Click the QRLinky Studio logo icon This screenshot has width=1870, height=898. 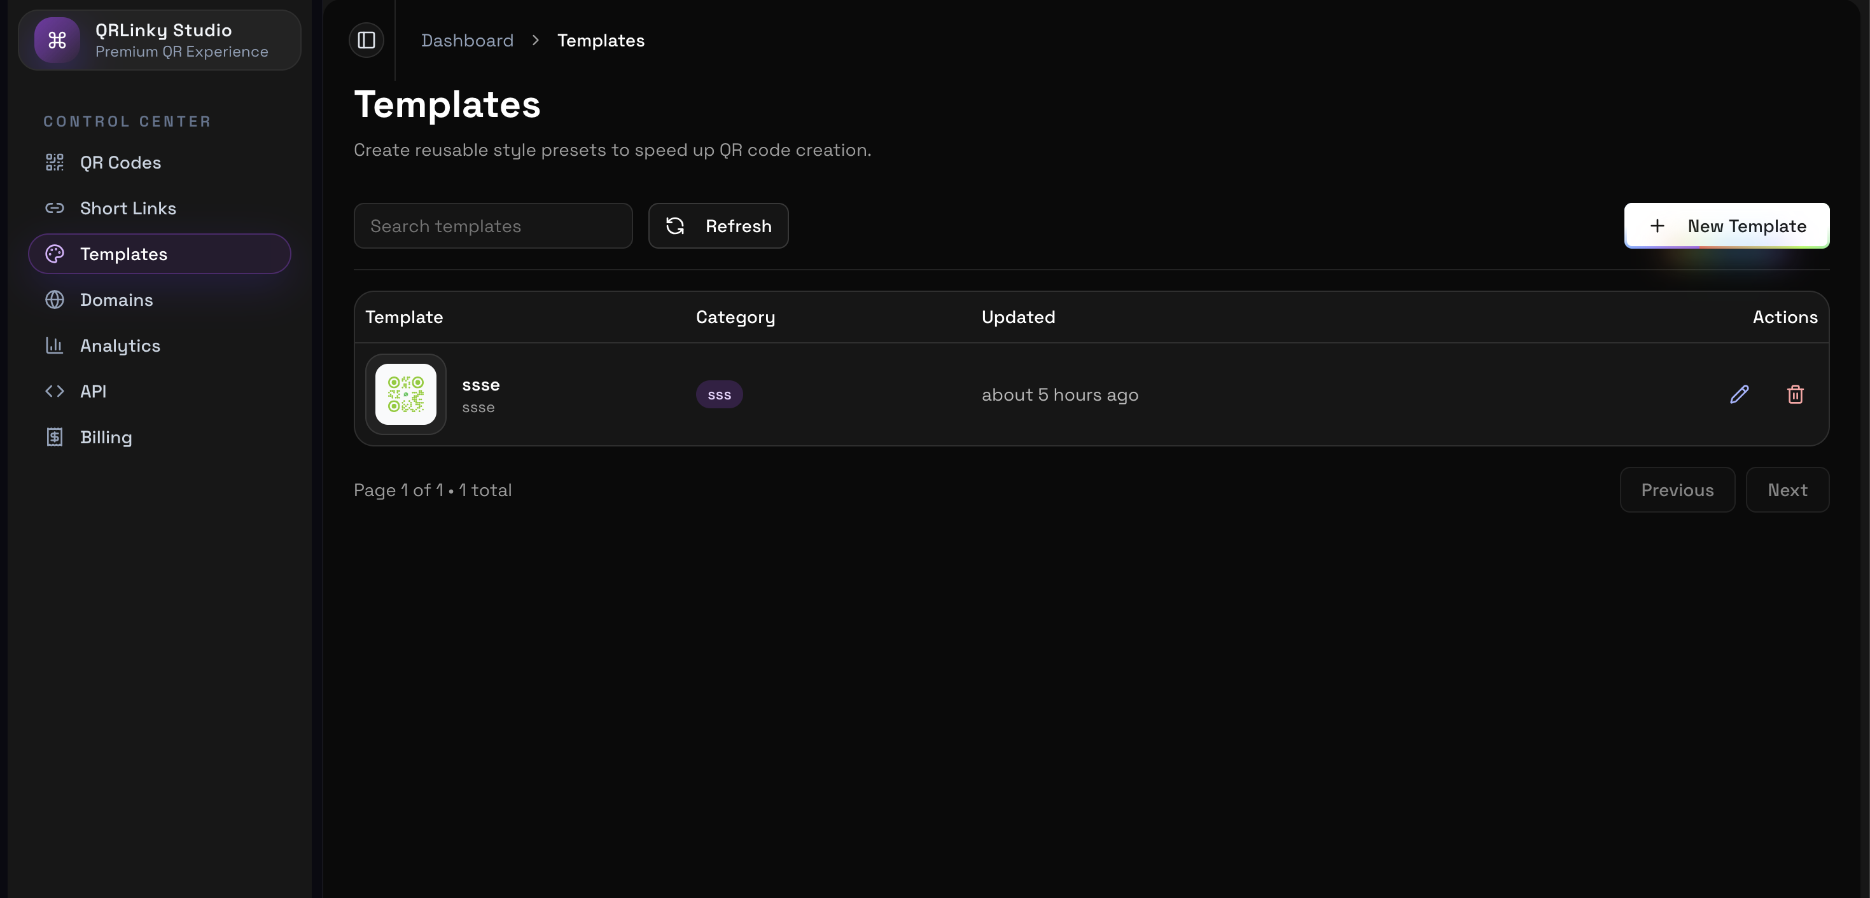pyautogui.click(x=56, y=40)
